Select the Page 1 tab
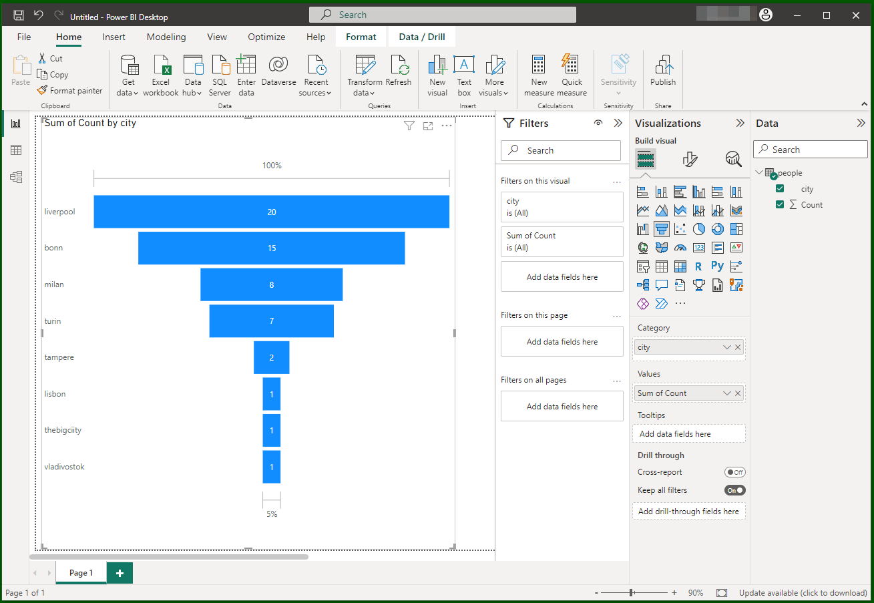Image resolution: width=874 pixels, height=603 pixels. point(81,573)
